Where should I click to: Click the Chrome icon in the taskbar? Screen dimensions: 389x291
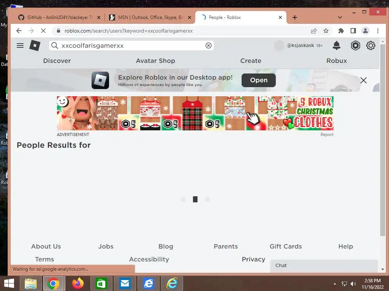pos(54,283)
